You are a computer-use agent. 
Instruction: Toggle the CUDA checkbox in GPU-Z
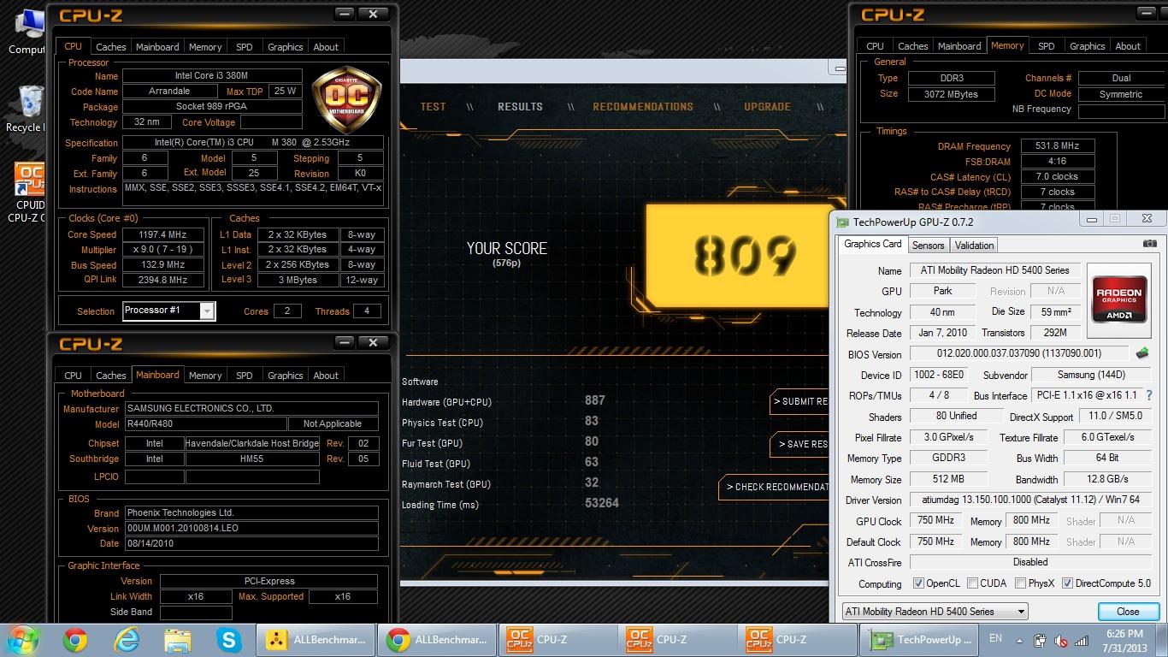[x=972, y=583]
